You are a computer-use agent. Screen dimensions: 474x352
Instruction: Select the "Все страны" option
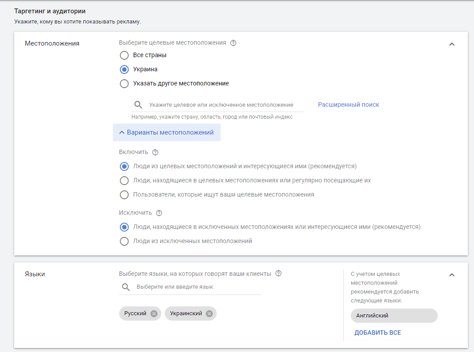[124, 55]
